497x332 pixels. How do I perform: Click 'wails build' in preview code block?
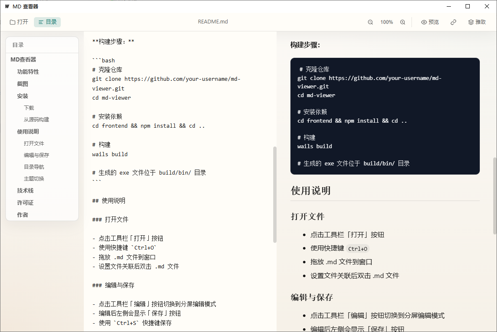tap(315, 147)
